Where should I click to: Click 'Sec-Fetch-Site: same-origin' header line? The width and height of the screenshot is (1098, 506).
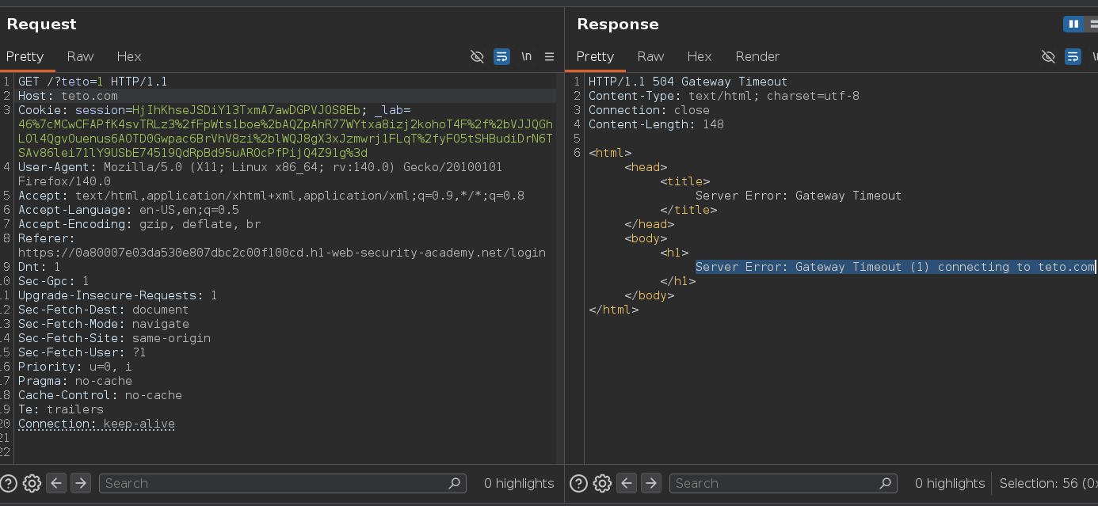(x=114, y=338)
